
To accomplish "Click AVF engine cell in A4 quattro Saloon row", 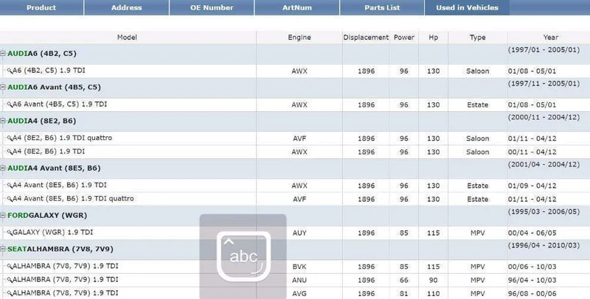I will (299, 138).
